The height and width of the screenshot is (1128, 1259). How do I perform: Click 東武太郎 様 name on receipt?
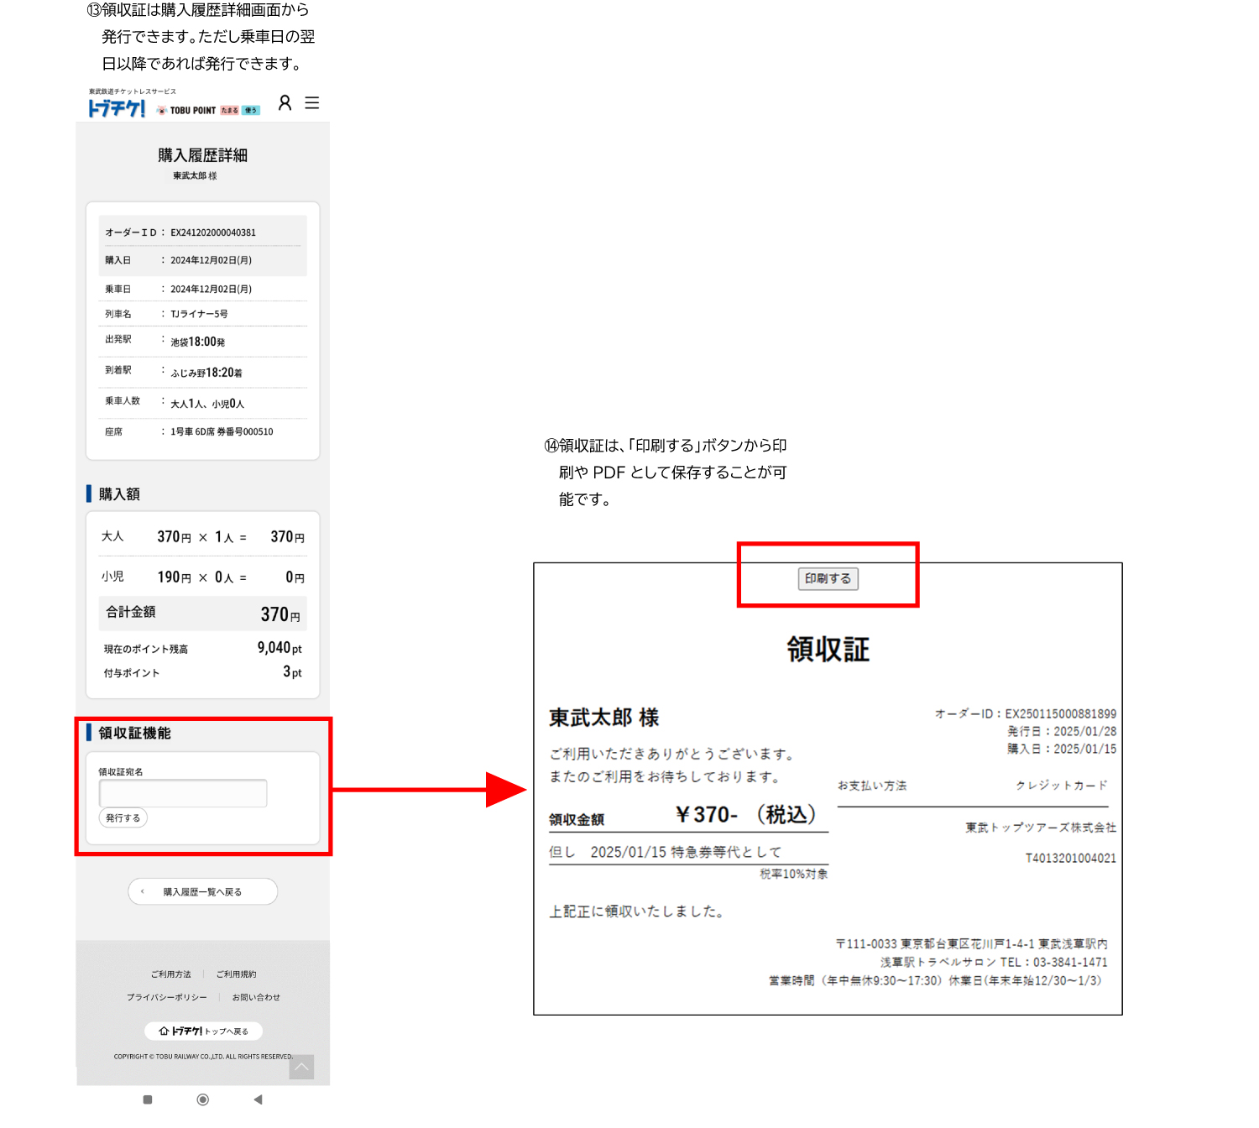tap(603, 718)
